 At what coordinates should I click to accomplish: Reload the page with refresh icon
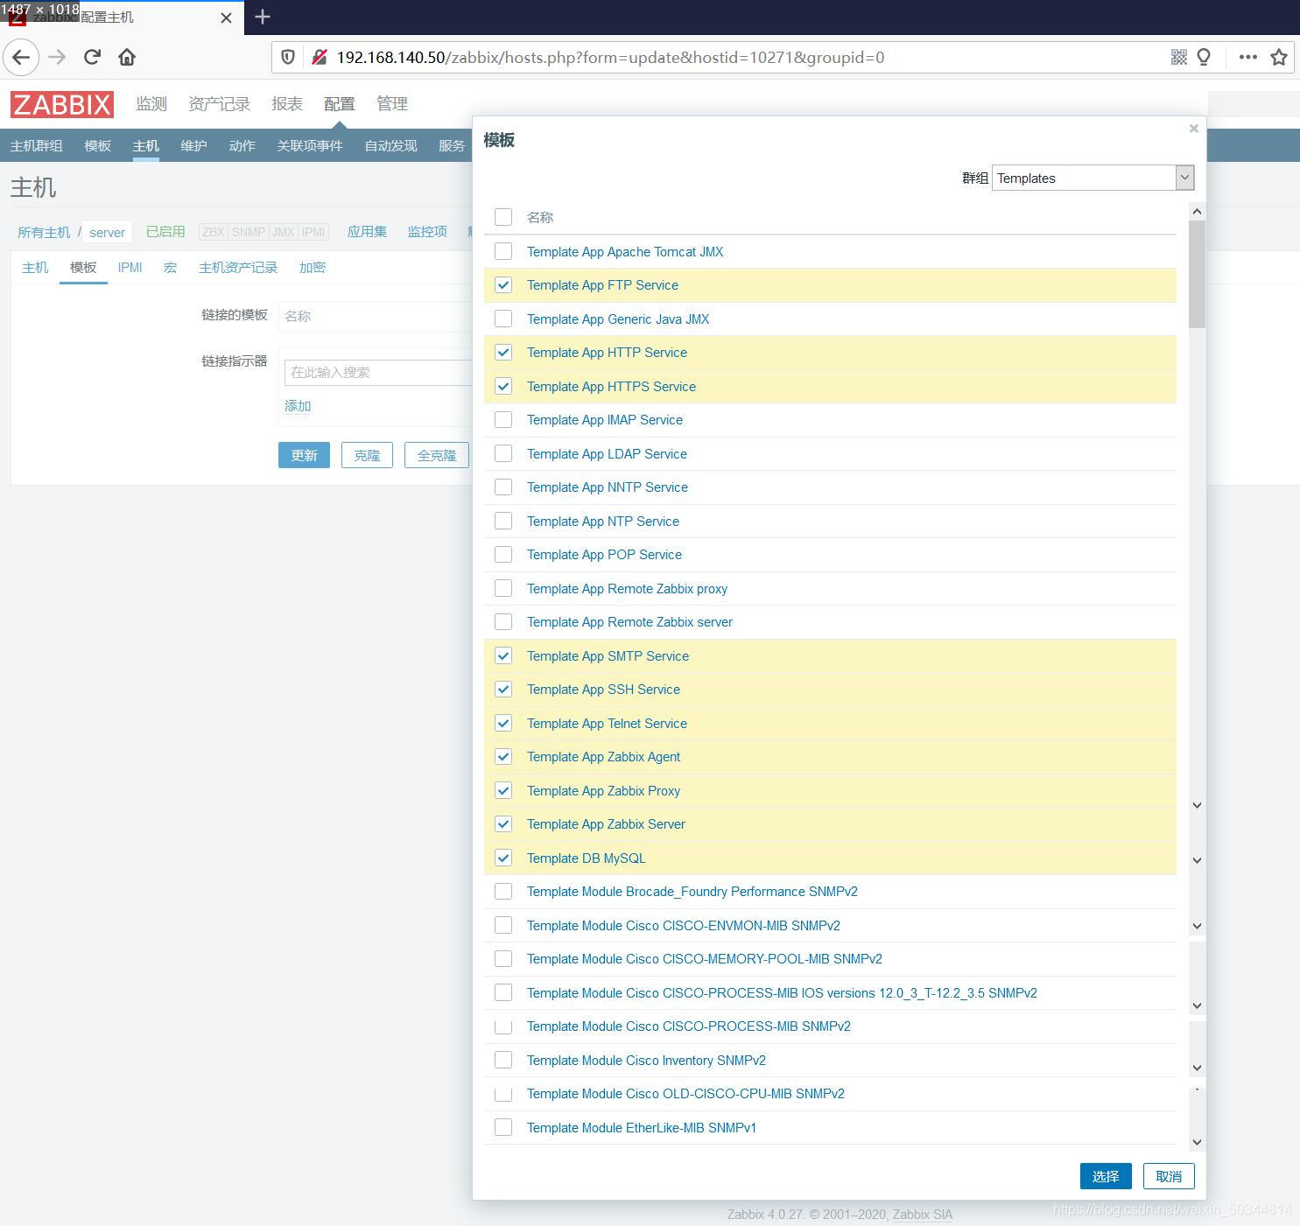point(92,58)
